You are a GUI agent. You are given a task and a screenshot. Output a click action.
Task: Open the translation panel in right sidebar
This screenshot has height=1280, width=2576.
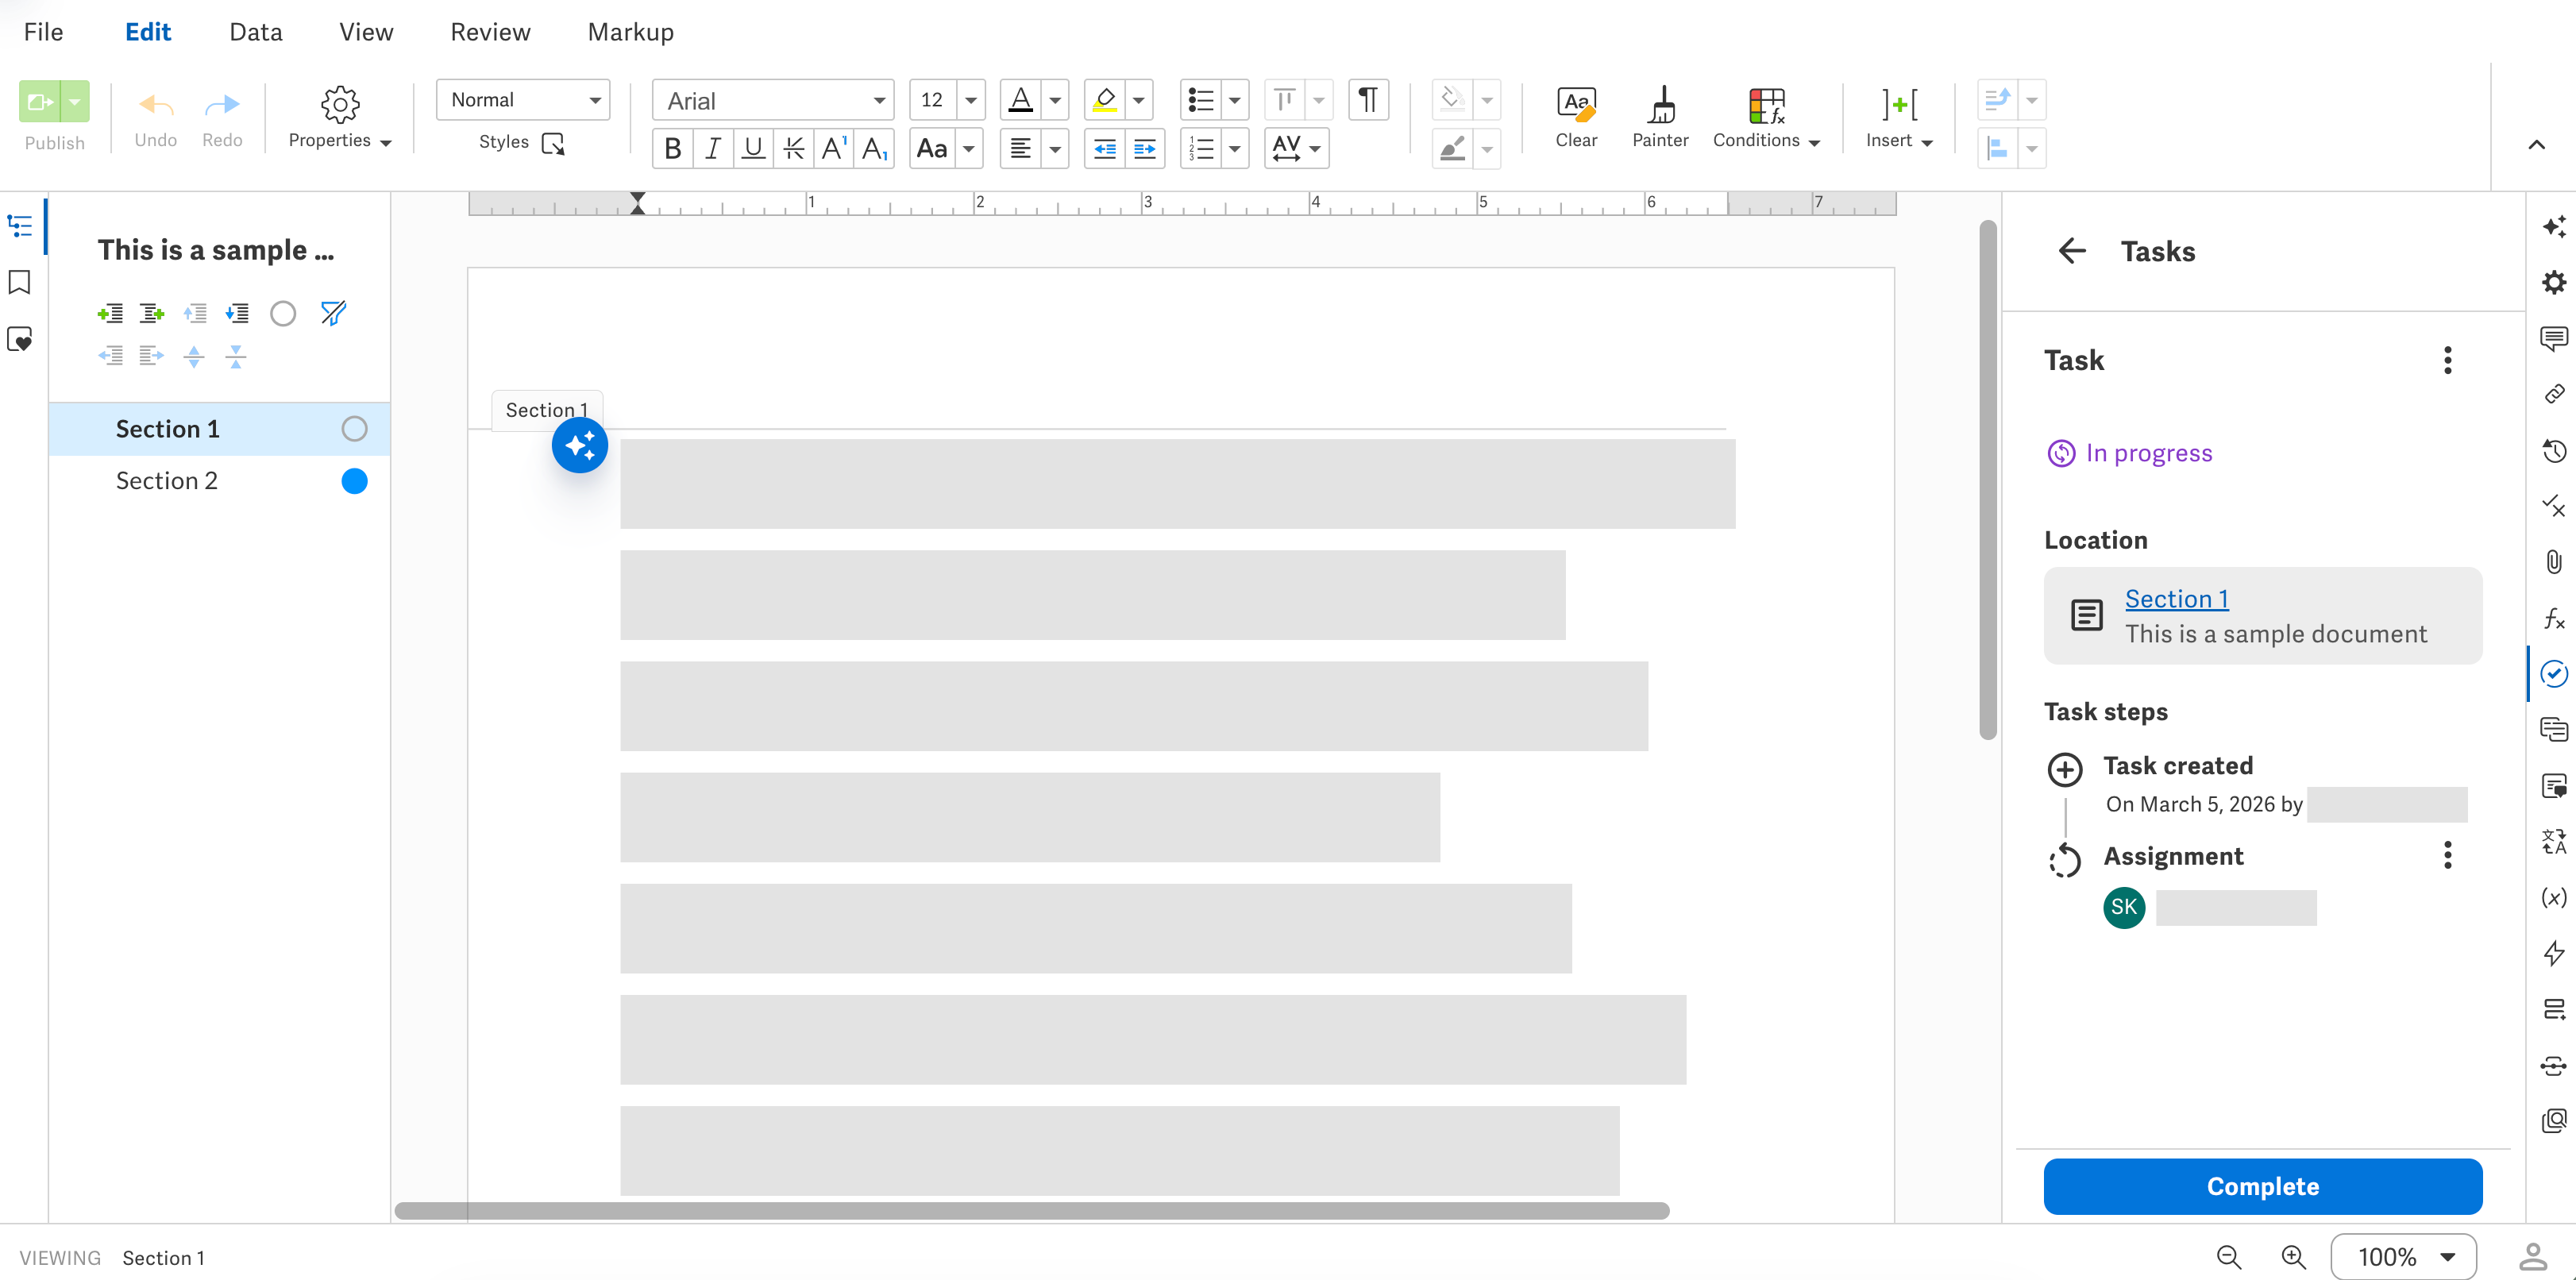click(2554, 842)
